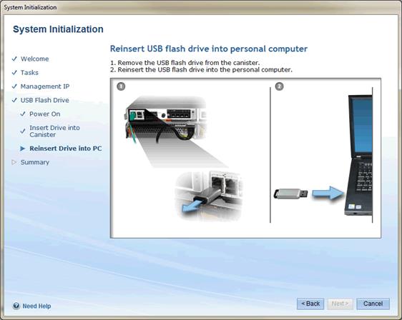Click instruction 'Reinsert the USB flash drive into the personal computer'
Viewport: 402px width, 320px height.
click(x=205, y=69)
